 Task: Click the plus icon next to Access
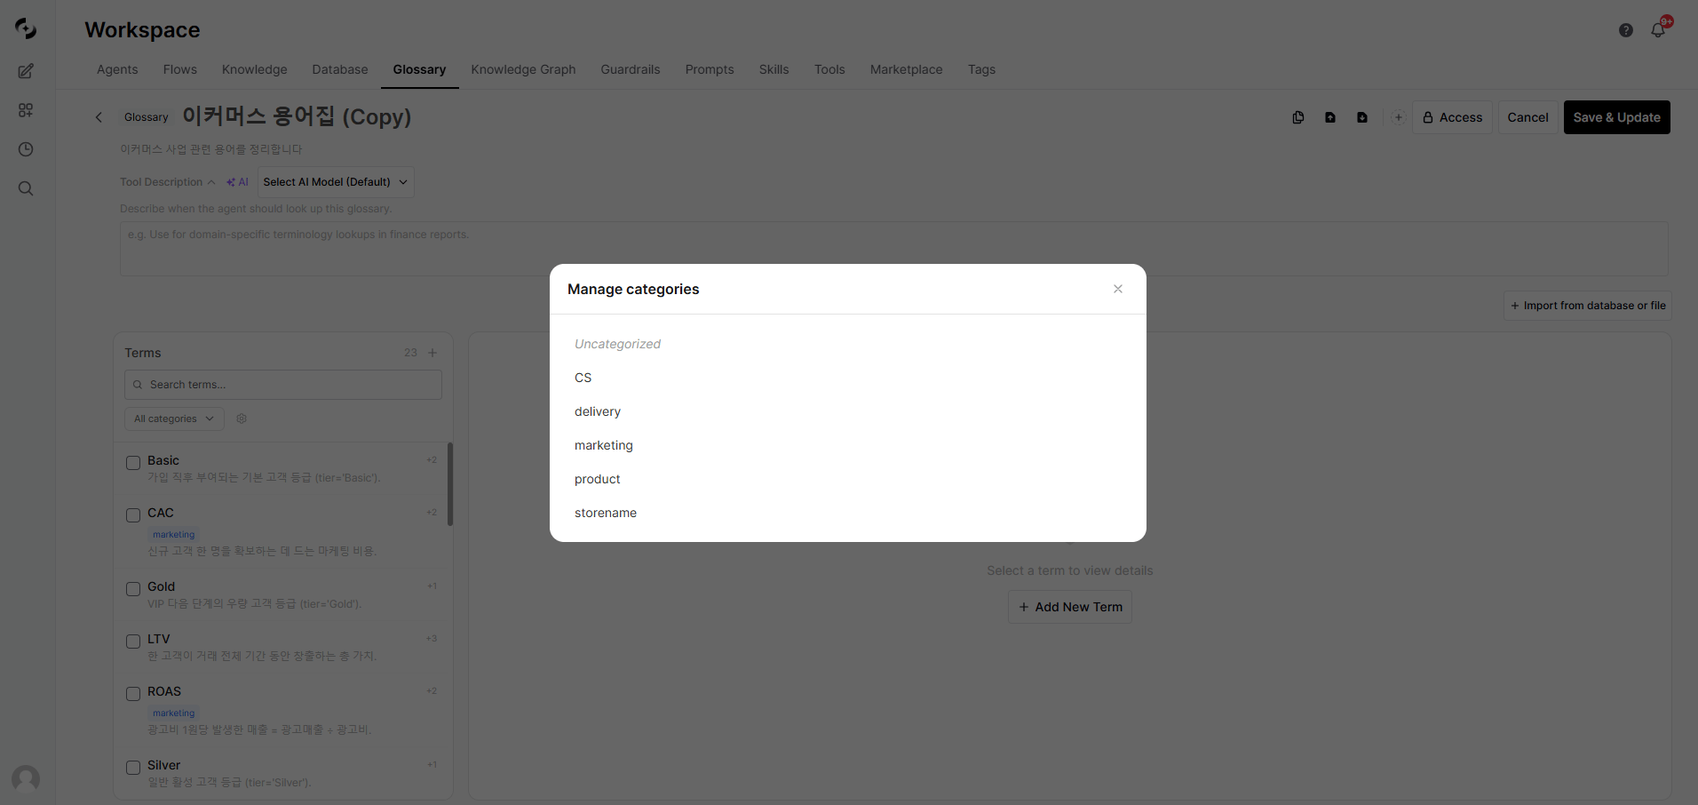[x=1399, y=117]
